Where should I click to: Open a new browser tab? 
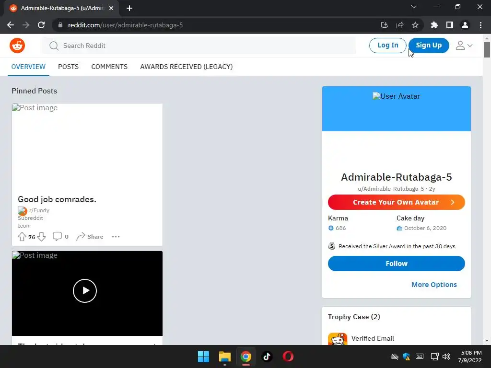coord(129,8)
